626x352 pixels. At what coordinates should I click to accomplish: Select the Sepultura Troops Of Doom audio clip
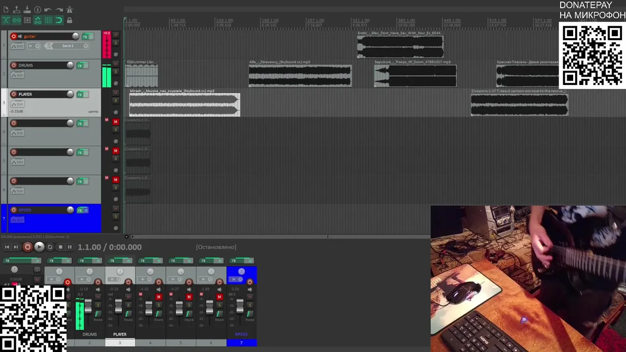[x=415, y=76]
